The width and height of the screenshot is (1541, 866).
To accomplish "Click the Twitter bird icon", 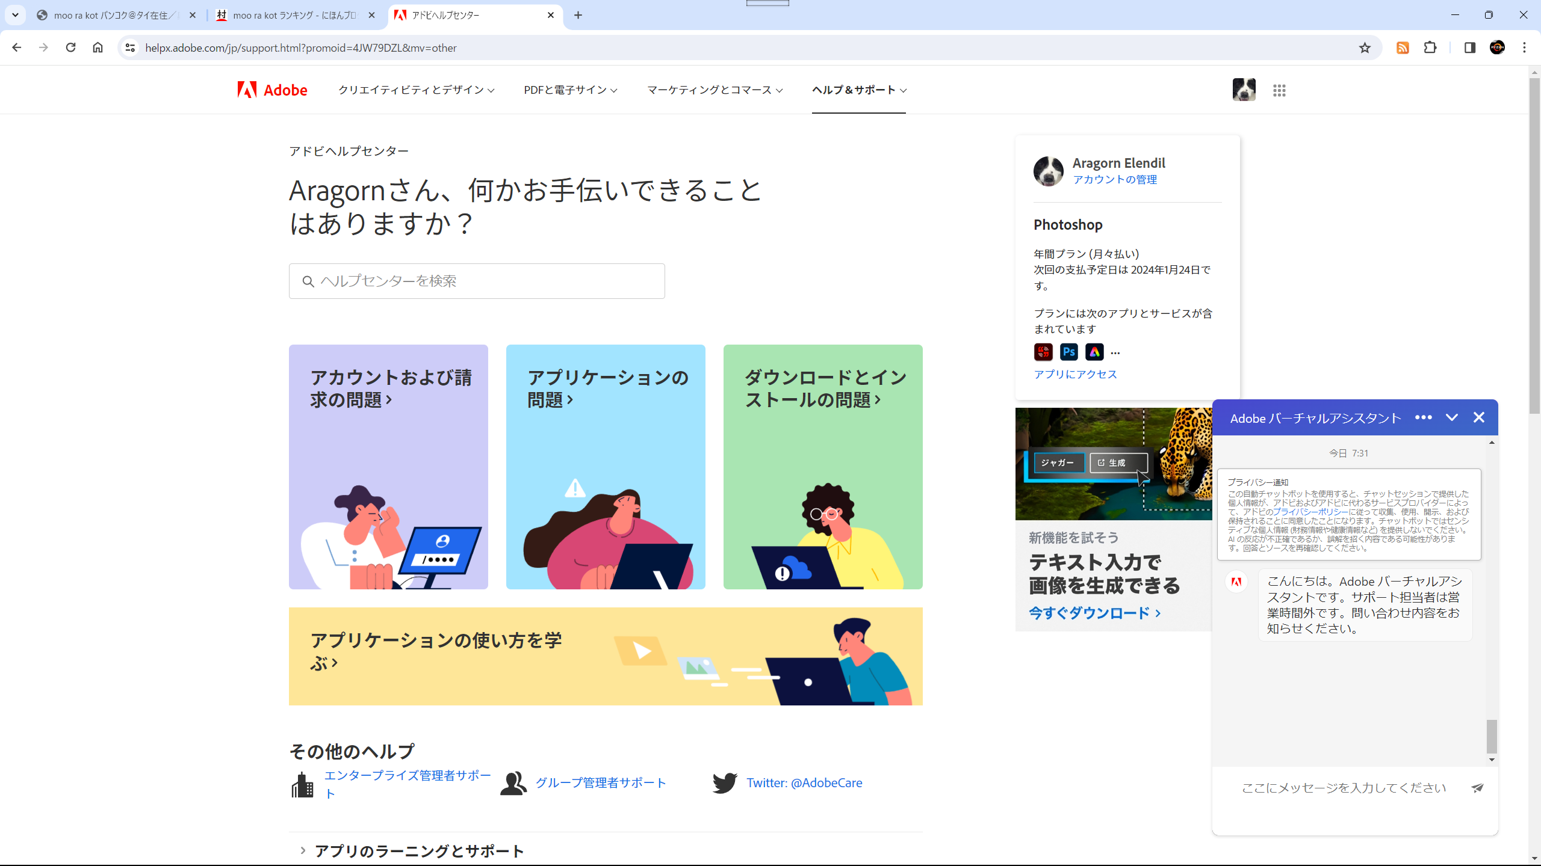I will [x=725, y=783].
